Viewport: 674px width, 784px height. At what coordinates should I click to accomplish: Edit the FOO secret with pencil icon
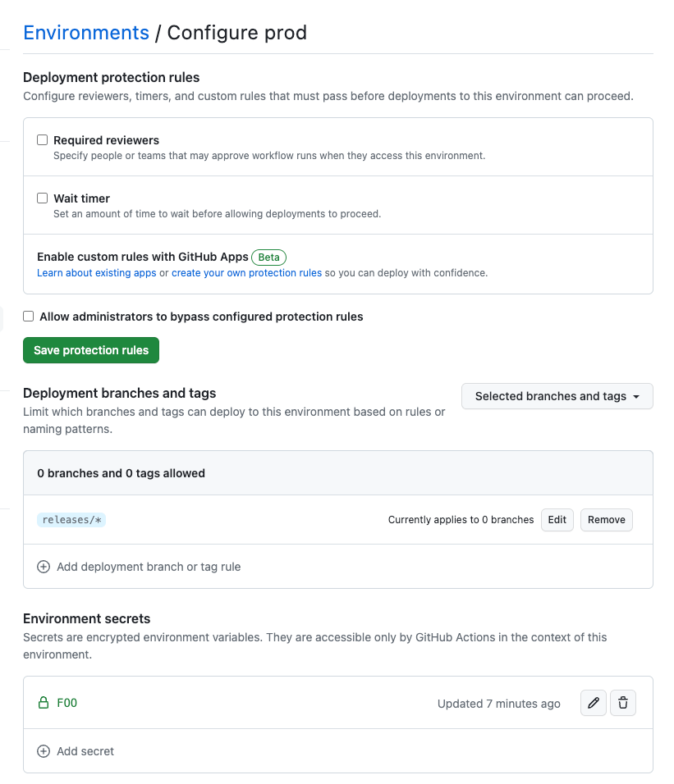[x=594, y=703]
